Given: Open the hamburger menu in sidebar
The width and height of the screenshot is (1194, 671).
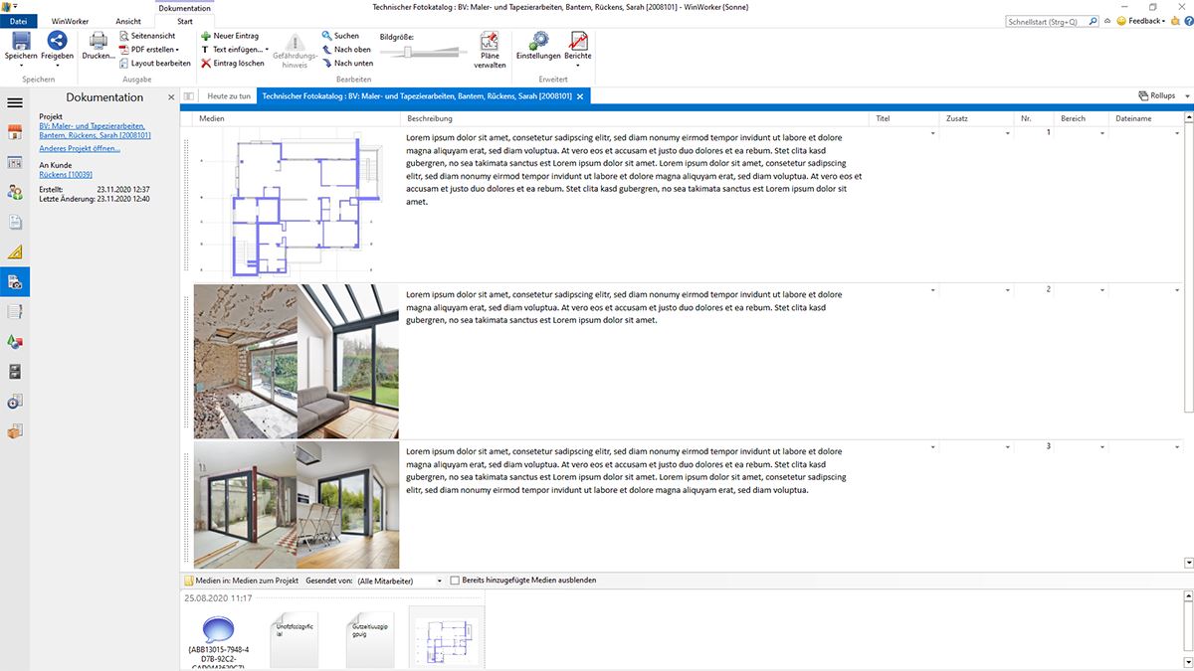Looking at the screenshot, I should (15, 102).
